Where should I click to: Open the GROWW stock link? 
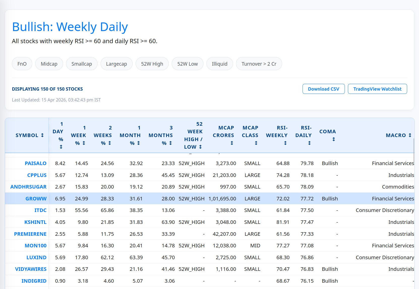pos(36,199)
